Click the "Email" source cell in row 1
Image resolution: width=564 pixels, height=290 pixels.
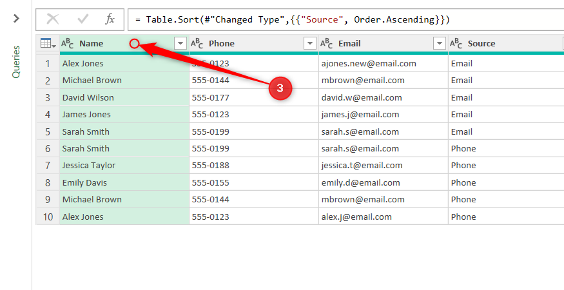pos(506,64)
